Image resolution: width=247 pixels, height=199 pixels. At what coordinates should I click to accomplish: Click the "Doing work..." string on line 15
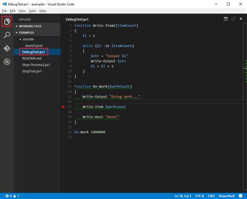(125, 96)
